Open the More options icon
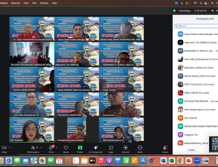 click(x=140, y=148)
